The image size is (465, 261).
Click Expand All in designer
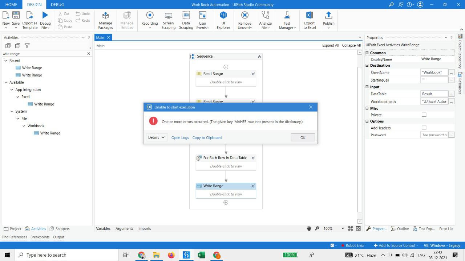pyautogui.click(x=331, y=46)
